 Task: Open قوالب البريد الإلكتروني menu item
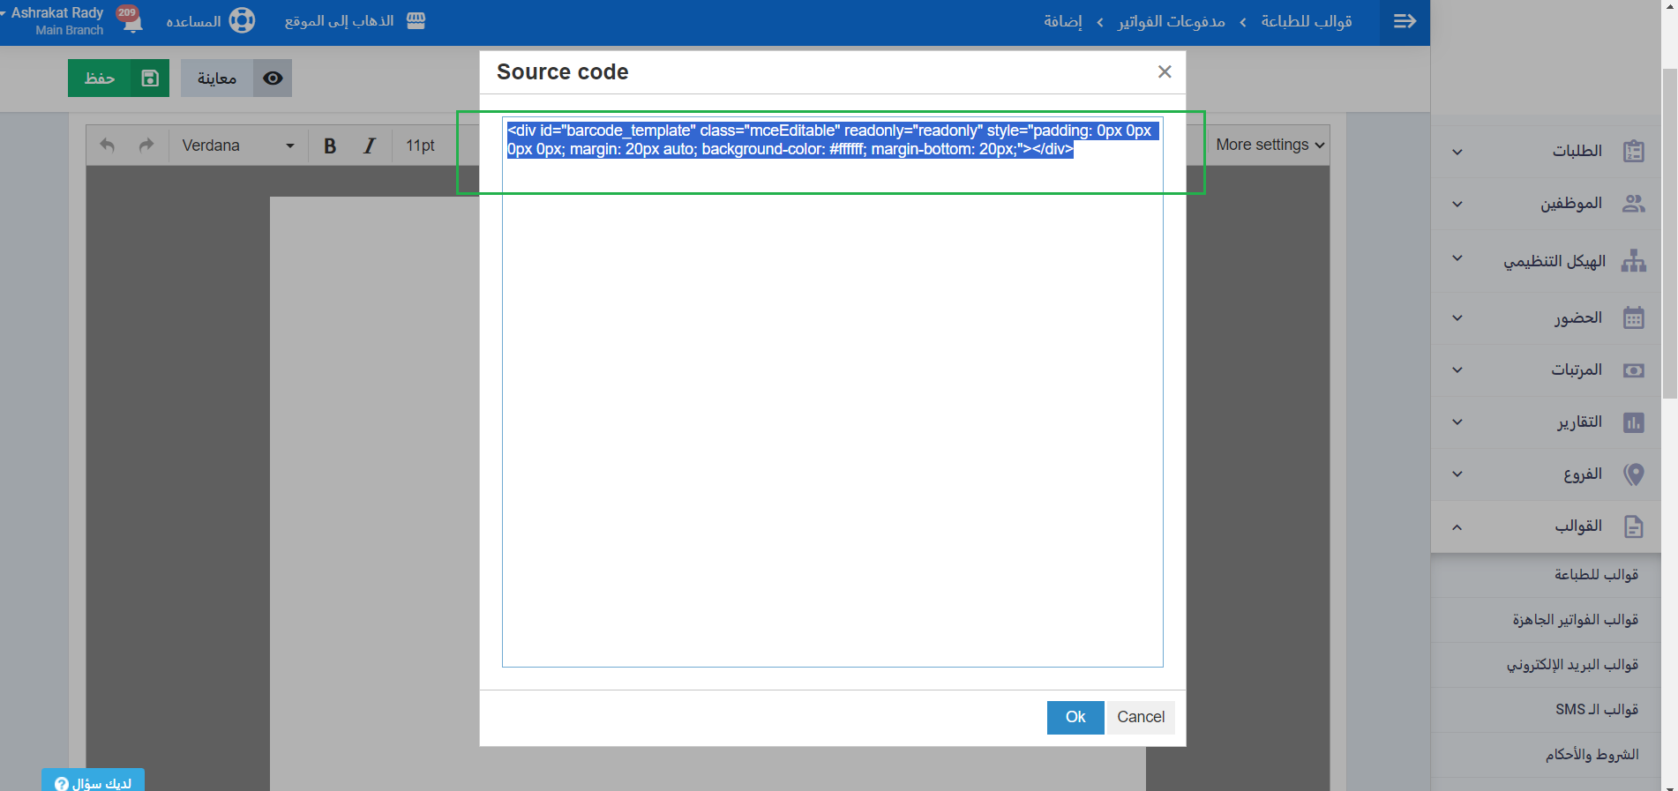[x=1572, y=665]
